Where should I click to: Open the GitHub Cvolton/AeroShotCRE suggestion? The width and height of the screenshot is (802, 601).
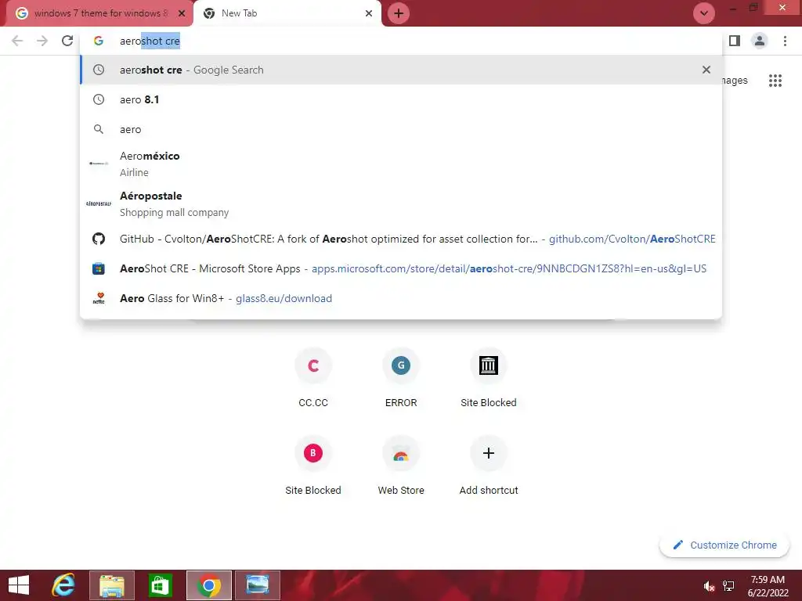(402, 239)
